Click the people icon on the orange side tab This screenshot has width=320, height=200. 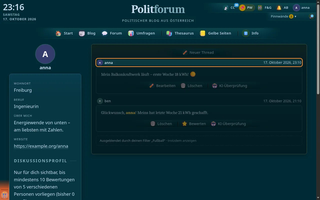pos(4,194)
